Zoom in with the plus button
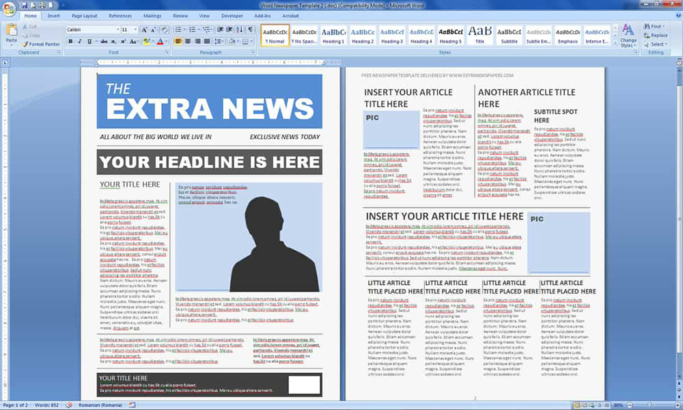683x410 pixels. click(x=679, y=405)
